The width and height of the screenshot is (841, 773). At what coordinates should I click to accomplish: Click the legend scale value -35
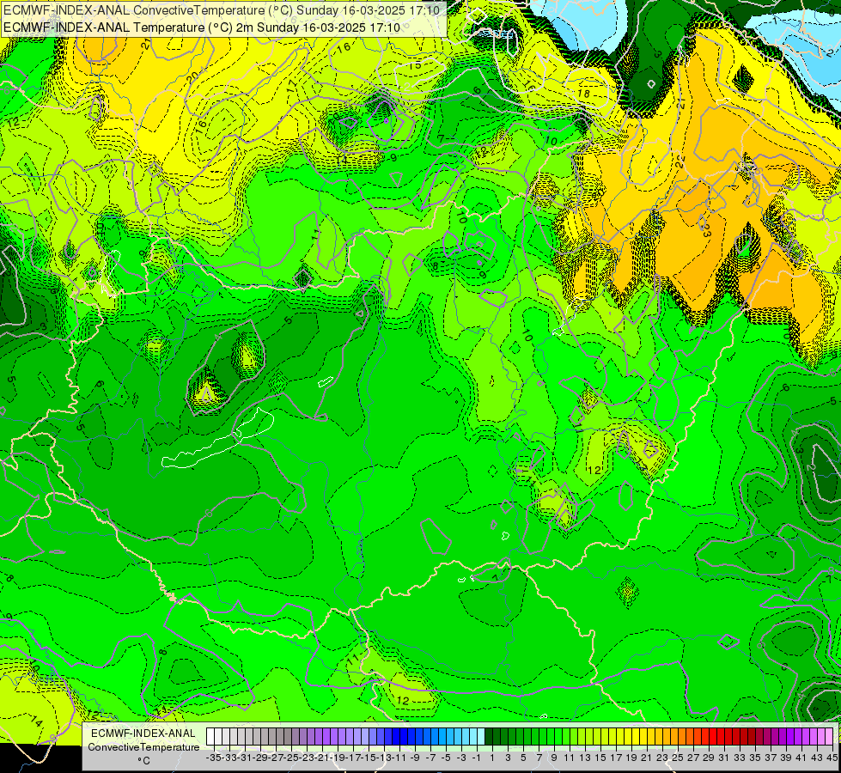click(213, 758)
